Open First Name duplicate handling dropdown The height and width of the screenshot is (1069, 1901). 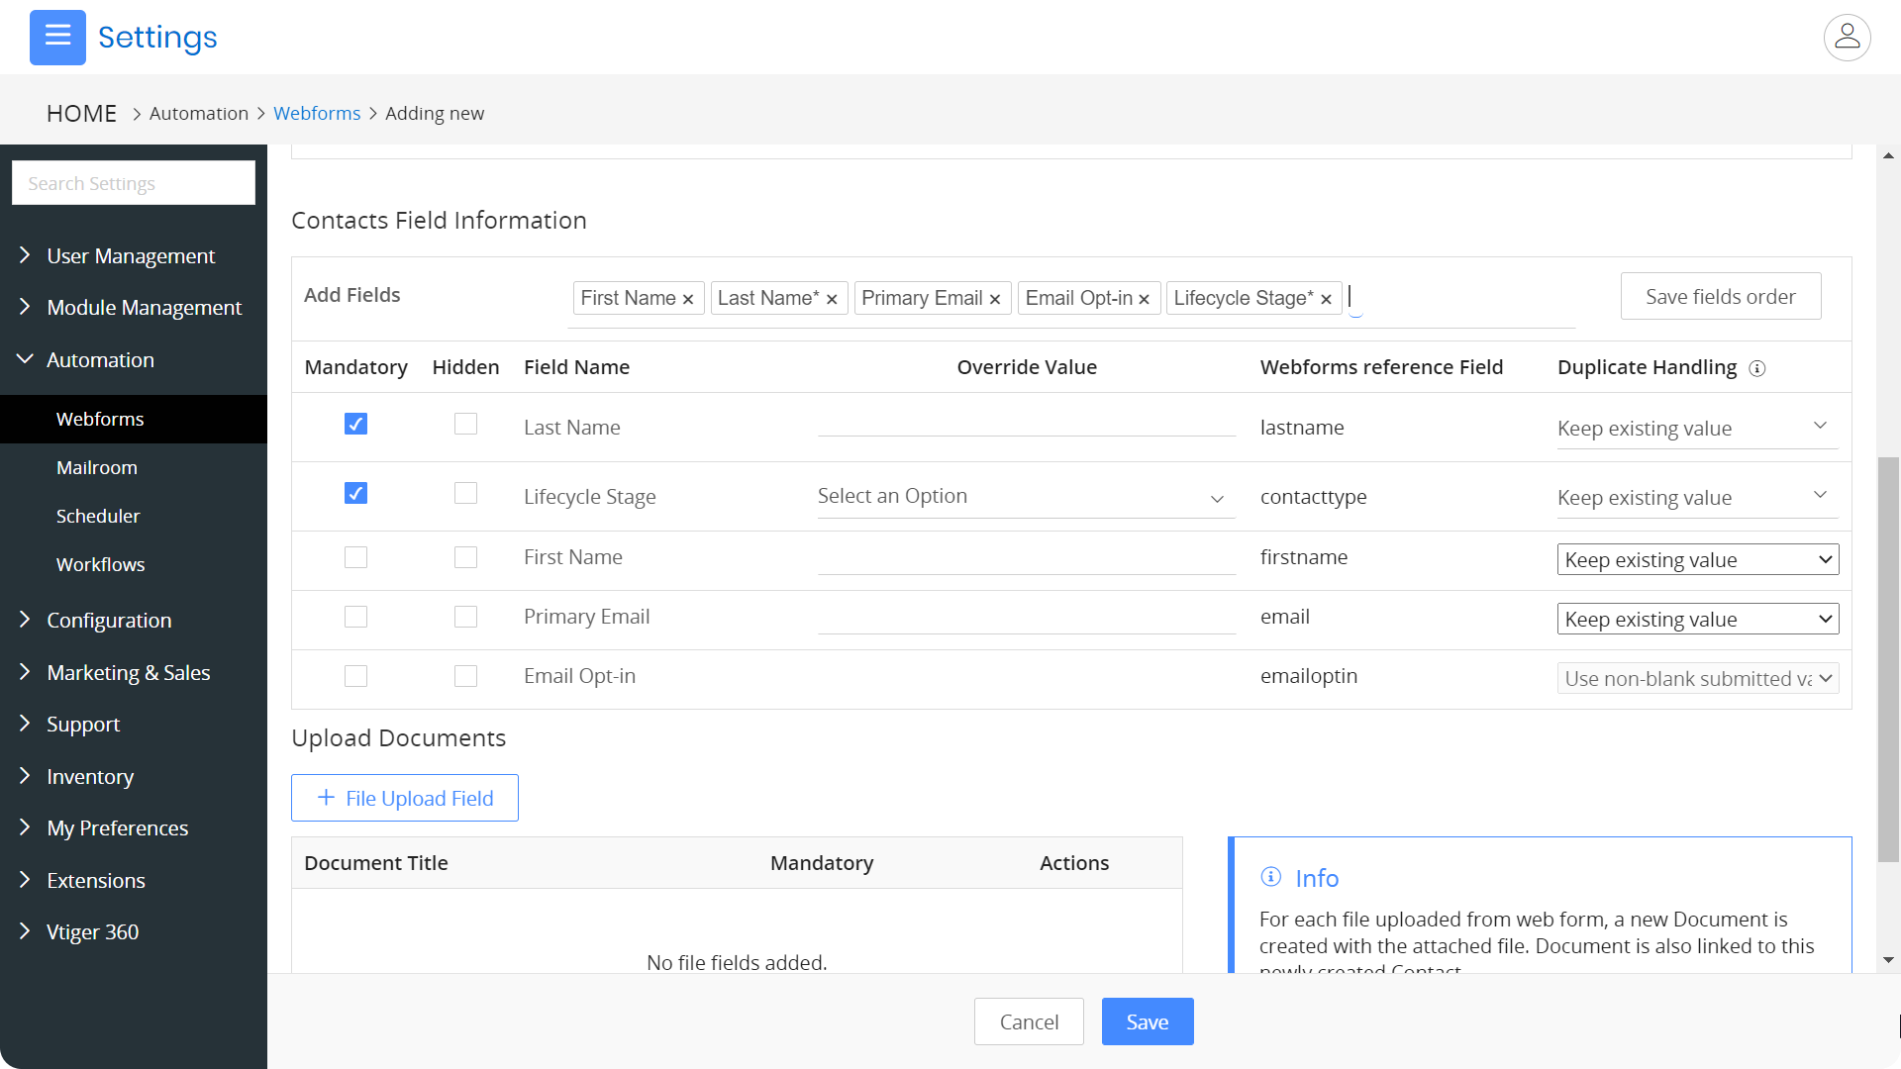pos(1697,560)
